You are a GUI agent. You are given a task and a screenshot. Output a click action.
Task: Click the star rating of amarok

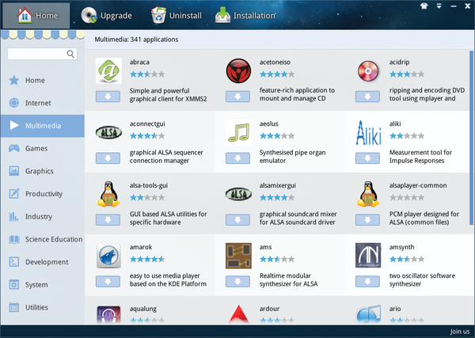tap(147, 260)
